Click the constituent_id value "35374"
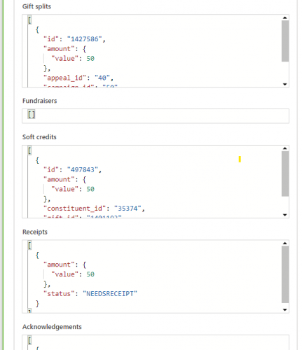302x350 pixels. pyautogui.click(x=128, y=209)
